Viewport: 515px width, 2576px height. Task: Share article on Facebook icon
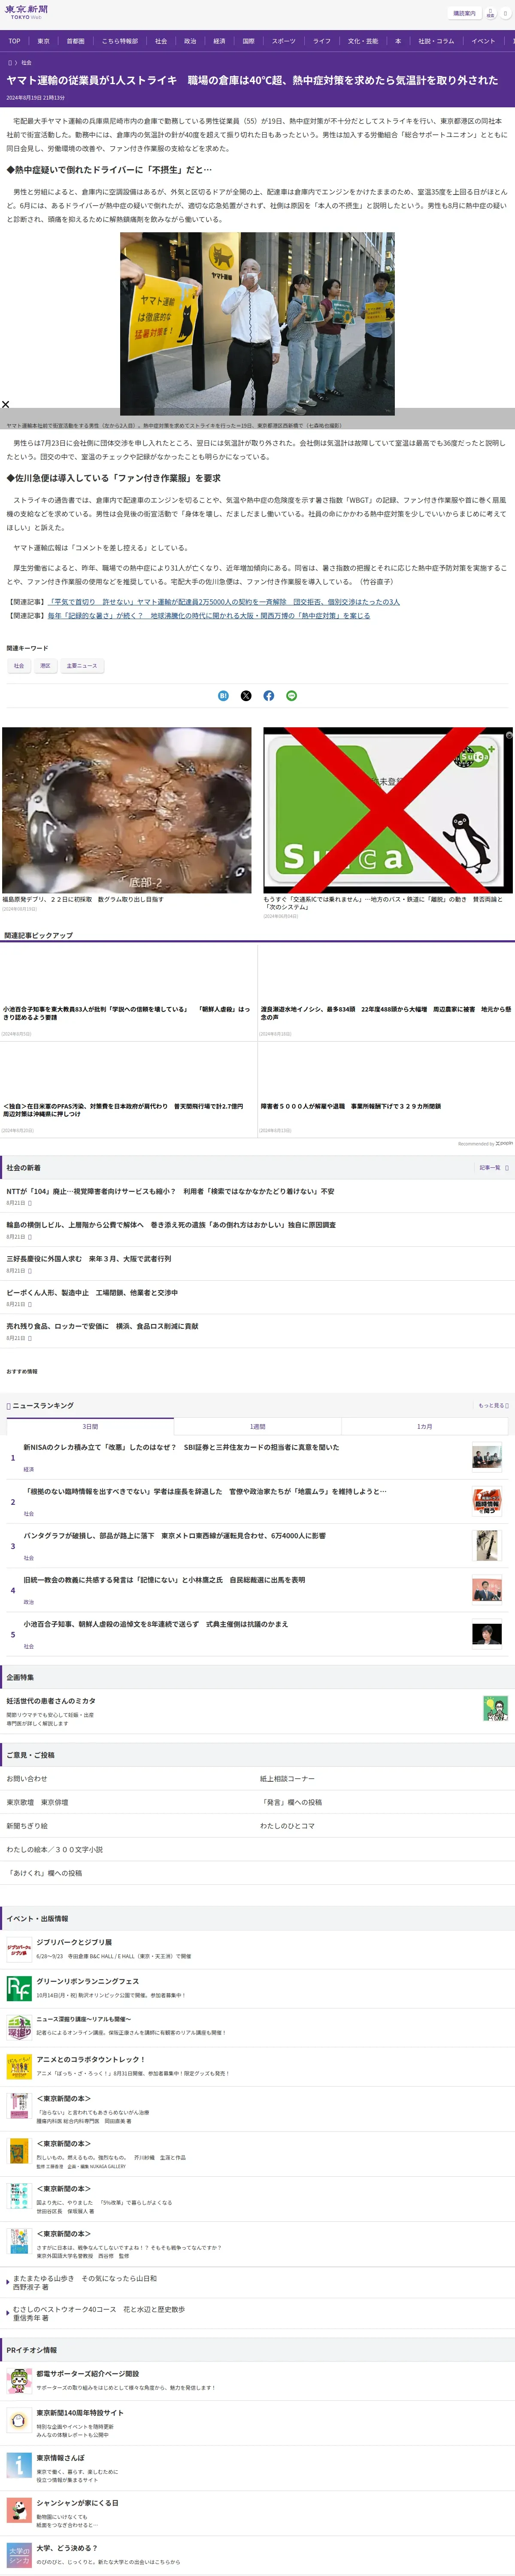pyautogui.click(x=269, y=695)
